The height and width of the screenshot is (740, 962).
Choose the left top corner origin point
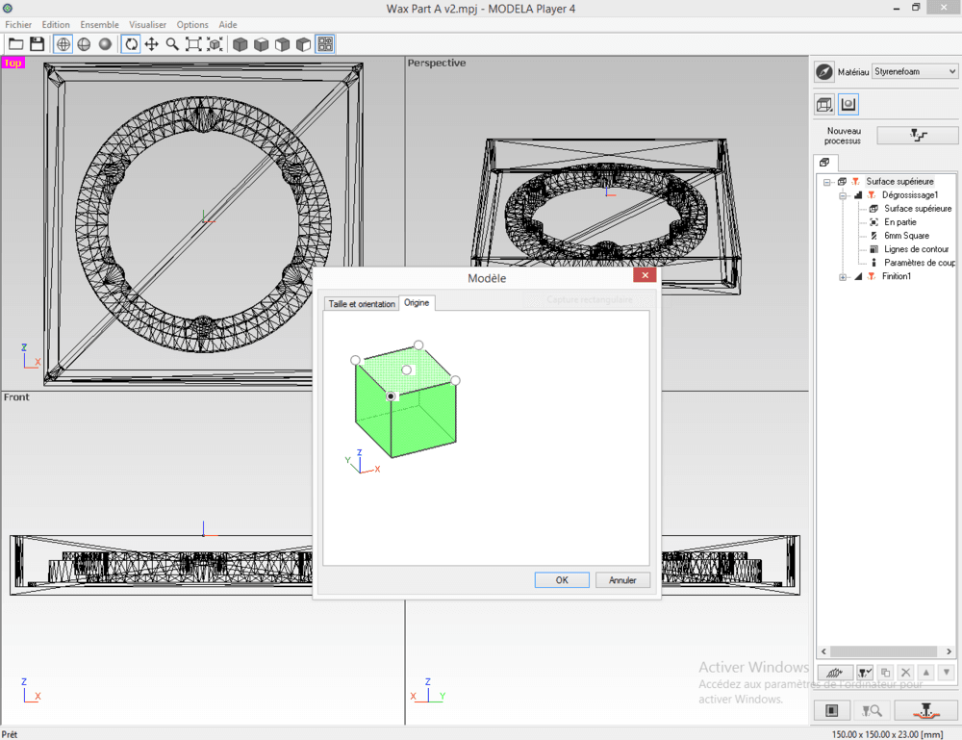pyautogui.click(x=355, y=360)
